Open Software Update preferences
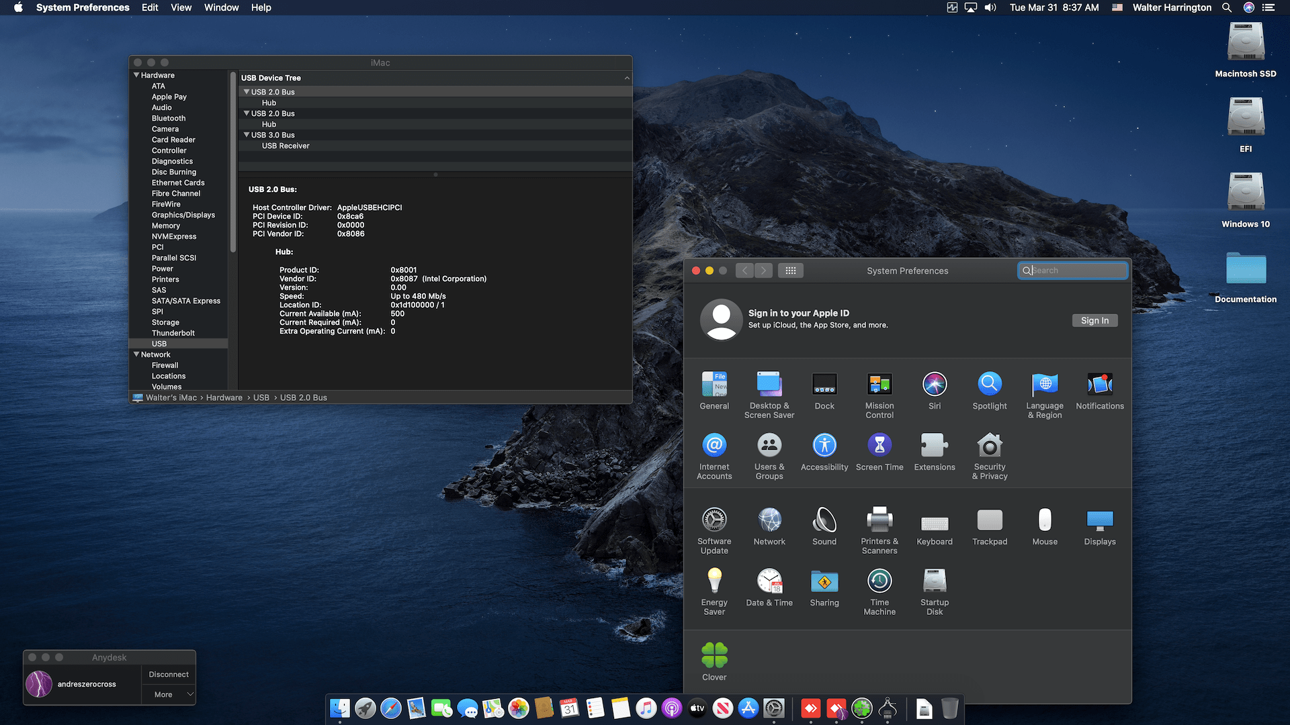This screenshot has height=725, width=1290. pyautogui.click(x=714, y=530)
